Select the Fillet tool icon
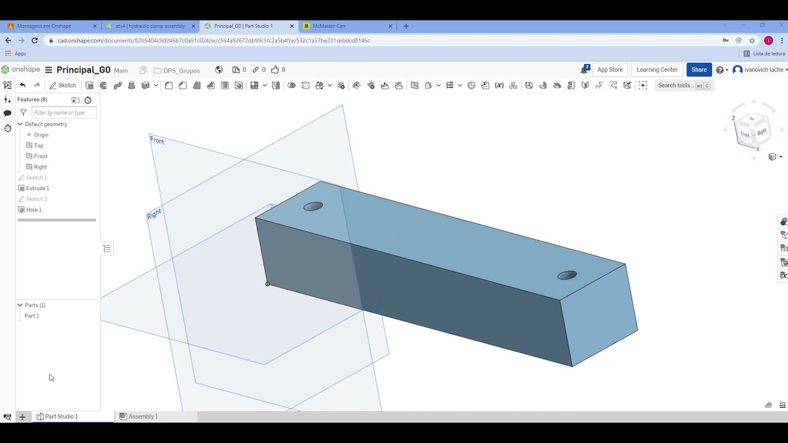788x443 pixels. 169,86
